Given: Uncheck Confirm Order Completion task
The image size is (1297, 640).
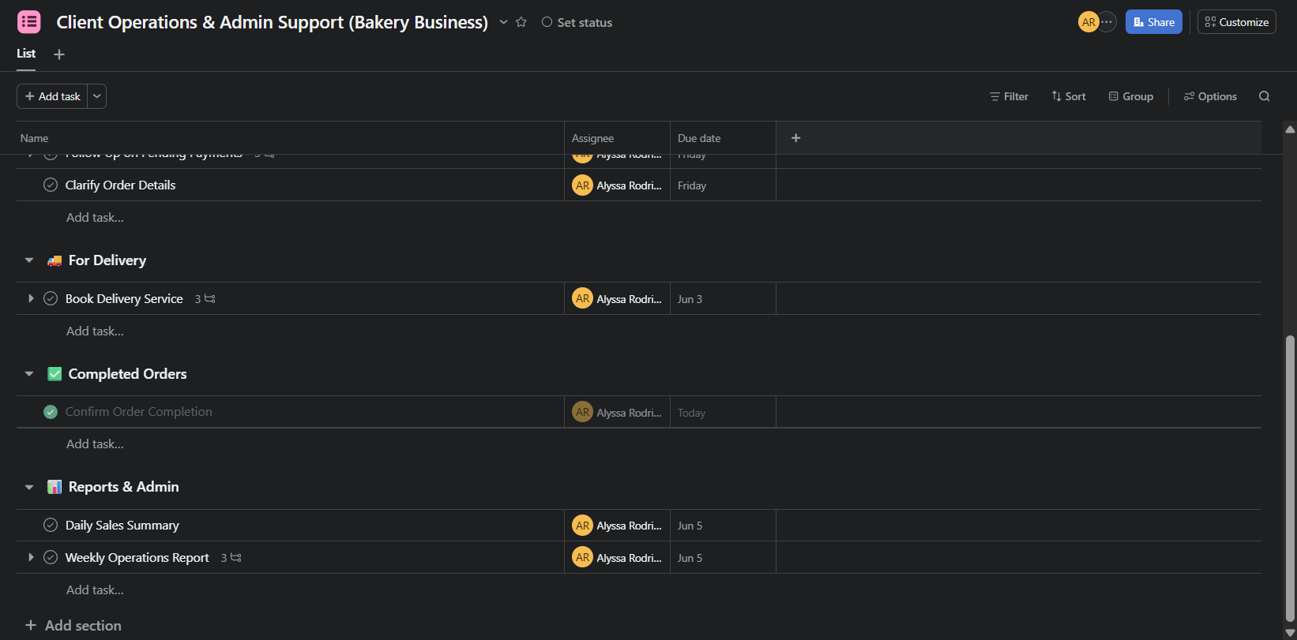Looking at the screenshot, I should (x=51, y=412).
